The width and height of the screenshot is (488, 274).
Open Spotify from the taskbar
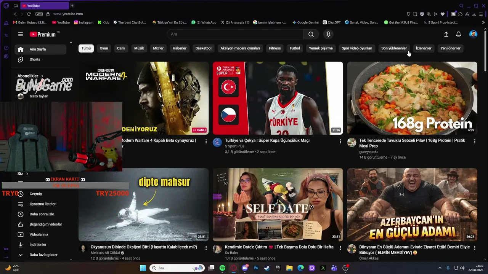[x=222, y=268]
